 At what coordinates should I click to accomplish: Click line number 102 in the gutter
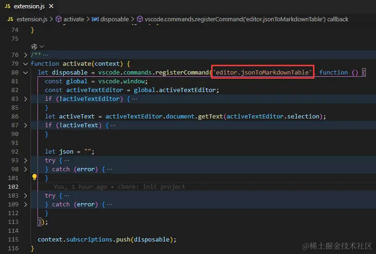(13, 186)
